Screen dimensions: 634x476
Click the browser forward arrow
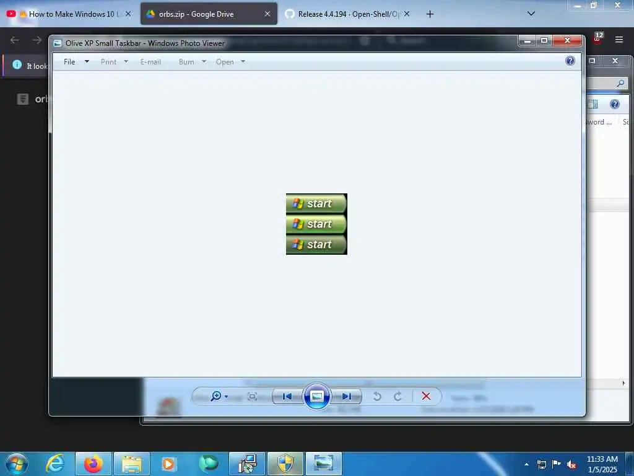[x=37, y=40]
